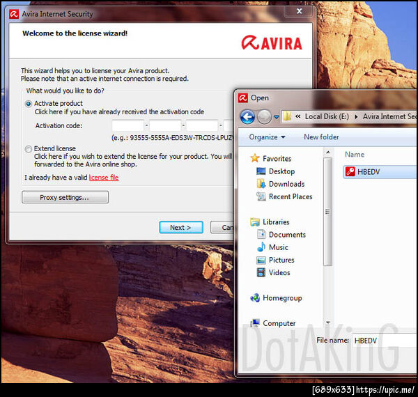Screen dimensions: 418x397
Task: Click the Pictures library icon
Action: [x=261, y=260]
